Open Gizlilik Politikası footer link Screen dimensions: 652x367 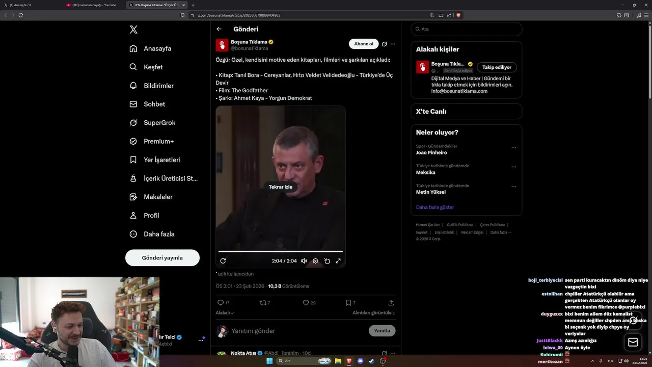460,225
